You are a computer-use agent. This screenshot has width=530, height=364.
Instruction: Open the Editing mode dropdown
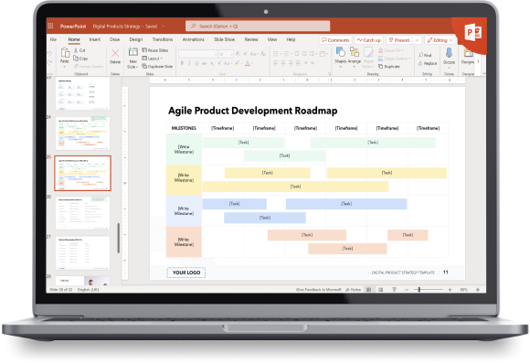click(440, 40)
